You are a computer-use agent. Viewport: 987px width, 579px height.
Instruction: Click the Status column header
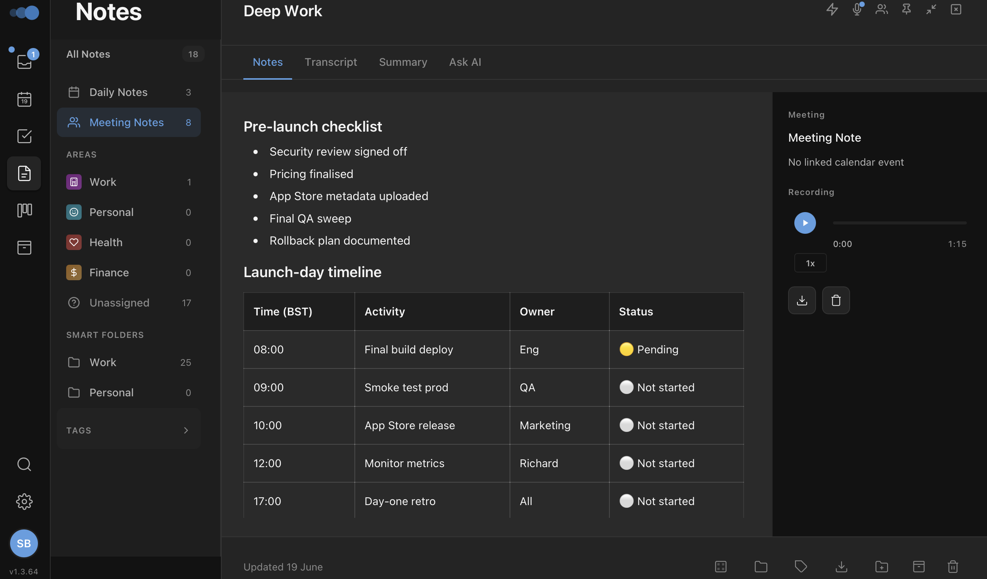[676, 311]
